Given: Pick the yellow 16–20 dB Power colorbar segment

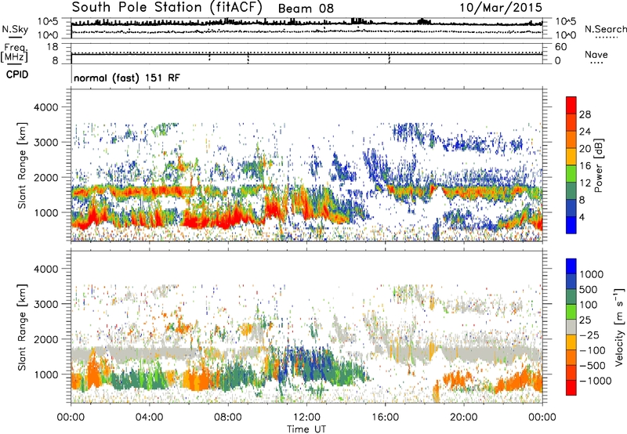Looking at the screenshot, I should tap(571, 157).
